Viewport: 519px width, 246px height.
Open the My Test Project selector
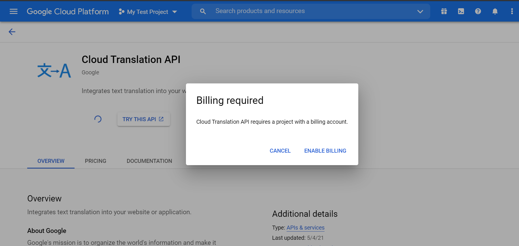[x=148, y=12]
